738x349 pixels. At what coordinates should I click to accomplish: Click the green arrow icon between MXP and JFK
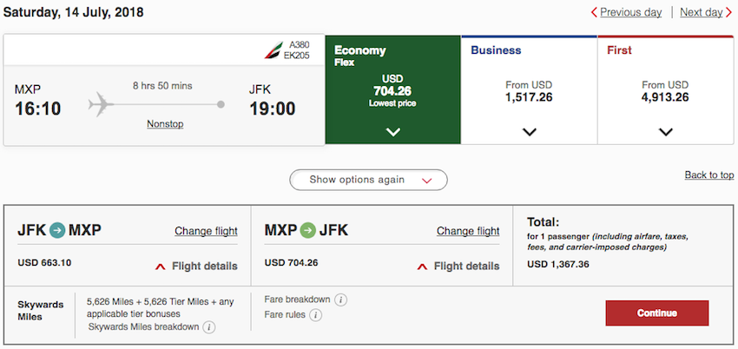[308, 230]
